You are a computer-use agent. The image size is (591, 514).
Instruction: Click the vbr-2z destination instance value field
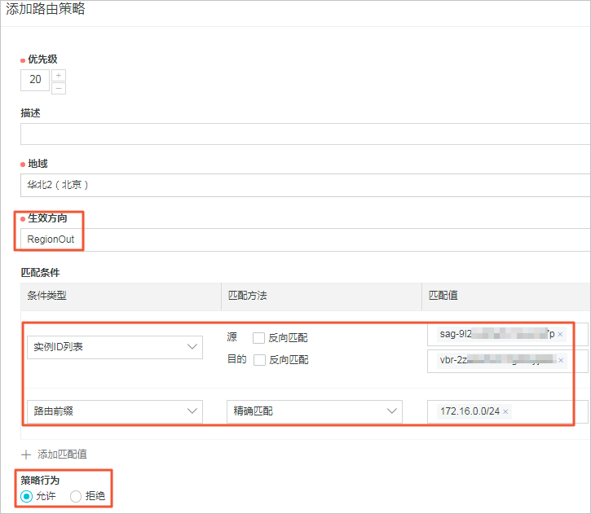point(508,361)
